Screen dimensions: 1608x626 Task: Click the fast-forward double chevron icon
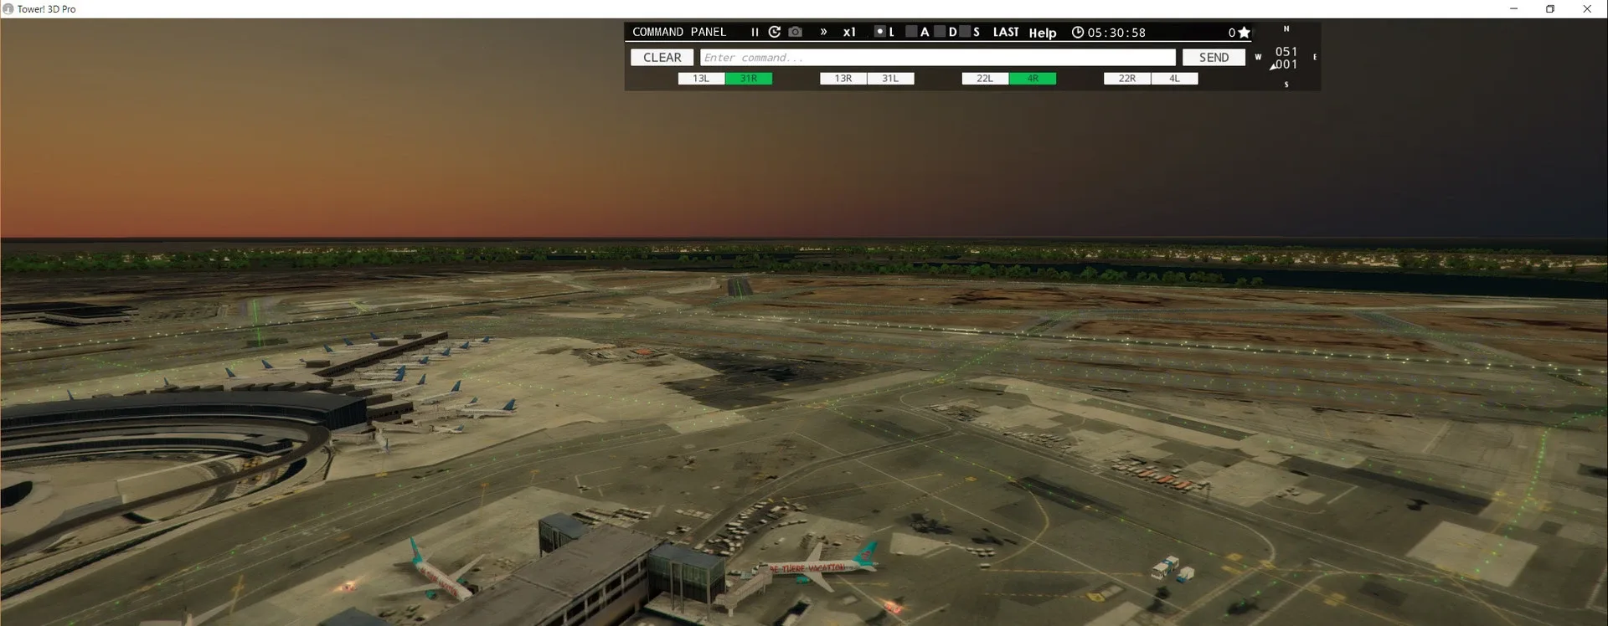pos(823,32)
